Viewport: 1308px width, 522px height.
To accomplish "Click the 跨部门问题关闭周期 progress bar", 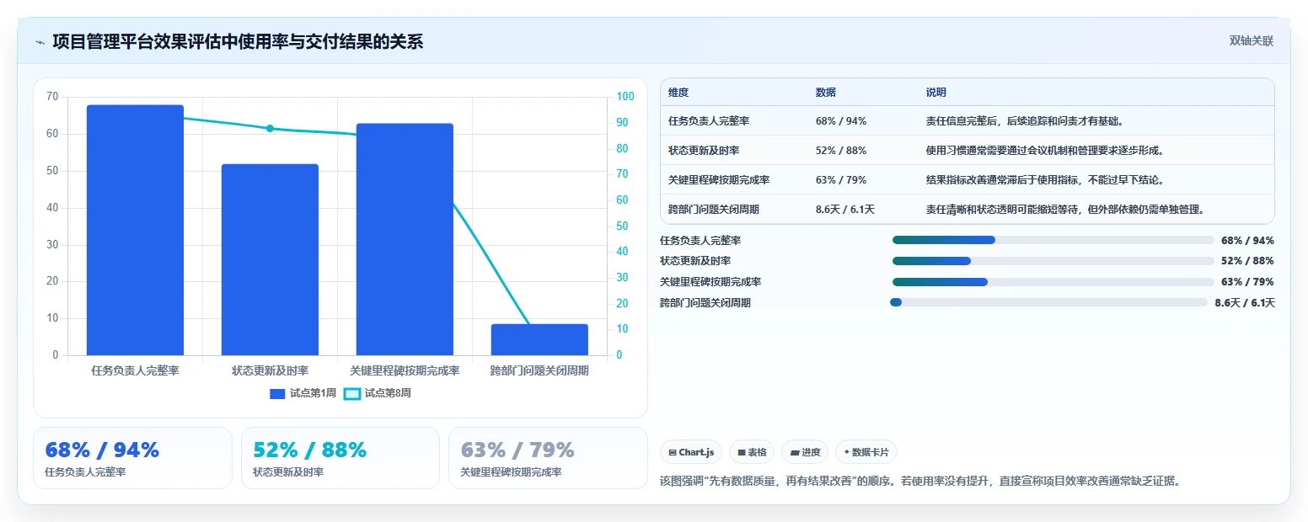I will (1048, 302).
